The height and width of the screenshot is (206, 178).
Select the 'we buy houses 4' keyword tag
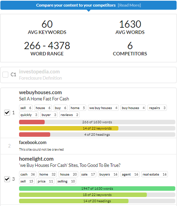tap(103, 108)
